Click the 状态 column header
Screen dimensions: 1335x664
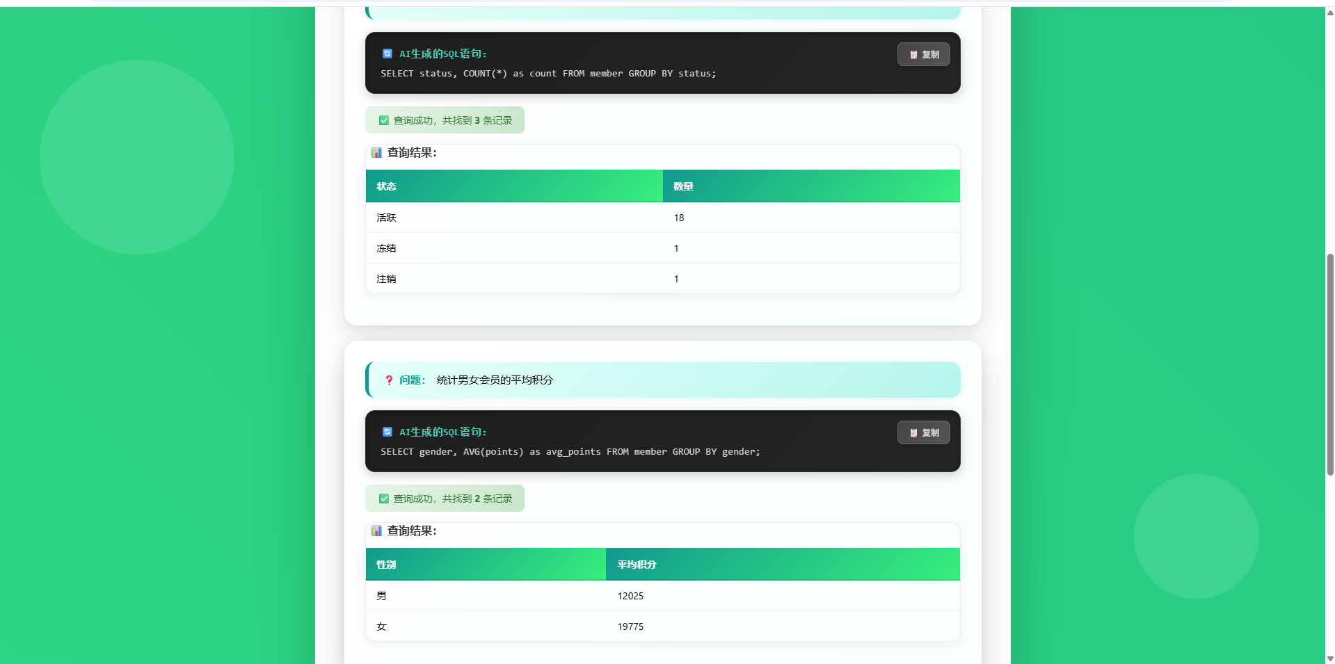514,186
